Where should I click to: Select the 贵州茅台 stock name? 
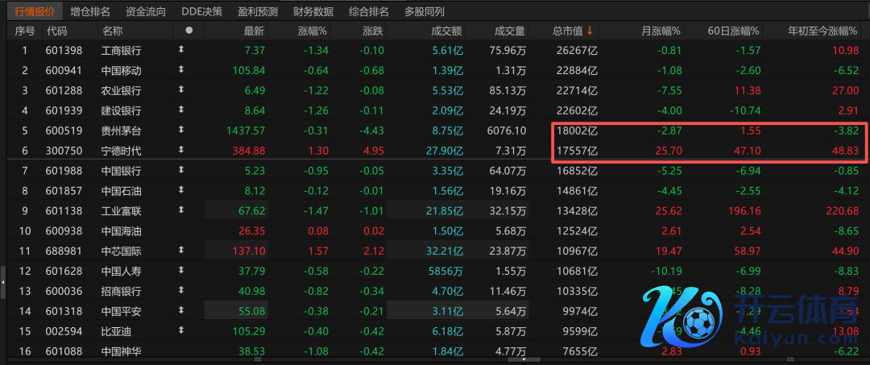[122, 130]
